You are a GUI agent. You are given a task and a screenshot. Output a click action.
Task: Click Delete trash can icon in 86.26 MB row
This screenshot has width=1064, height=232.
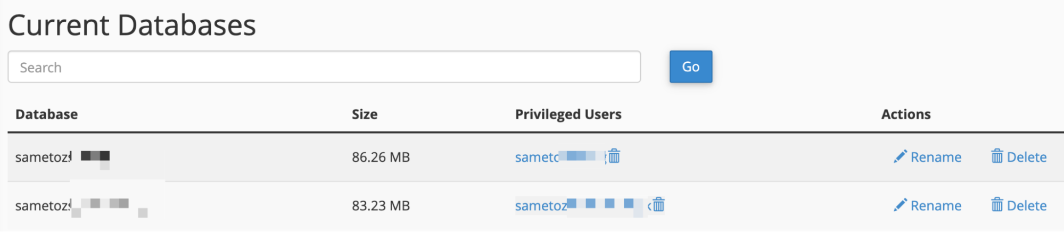997,156
